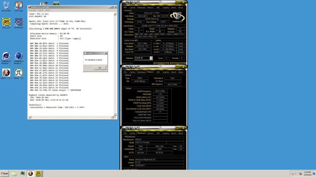The height and width of the screenshot is (177, 316).
Task: Select the Bench tab in middle CPU-Z window
Action: point(174,72)
